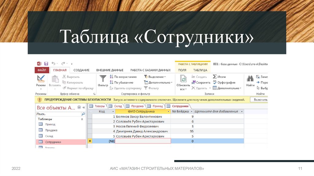
Task: Click Создать new record command
Action: (199, 77)
